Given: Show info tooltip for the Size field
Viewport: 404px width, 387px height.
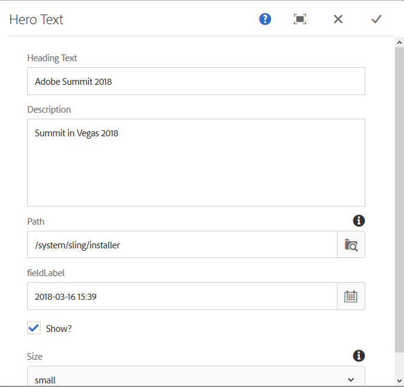Looking at the screenshot, I should (359, 356).
